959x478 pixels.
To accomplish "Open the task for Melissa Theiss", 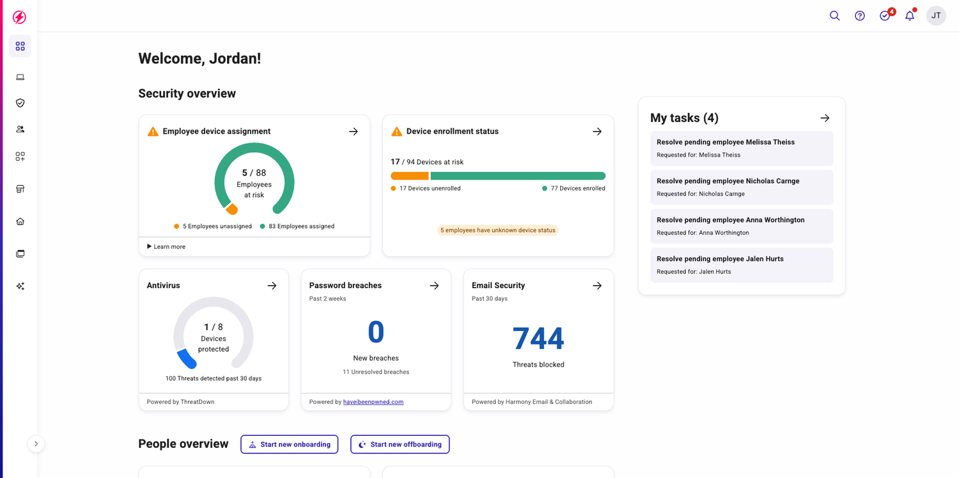I will point(741,148).
